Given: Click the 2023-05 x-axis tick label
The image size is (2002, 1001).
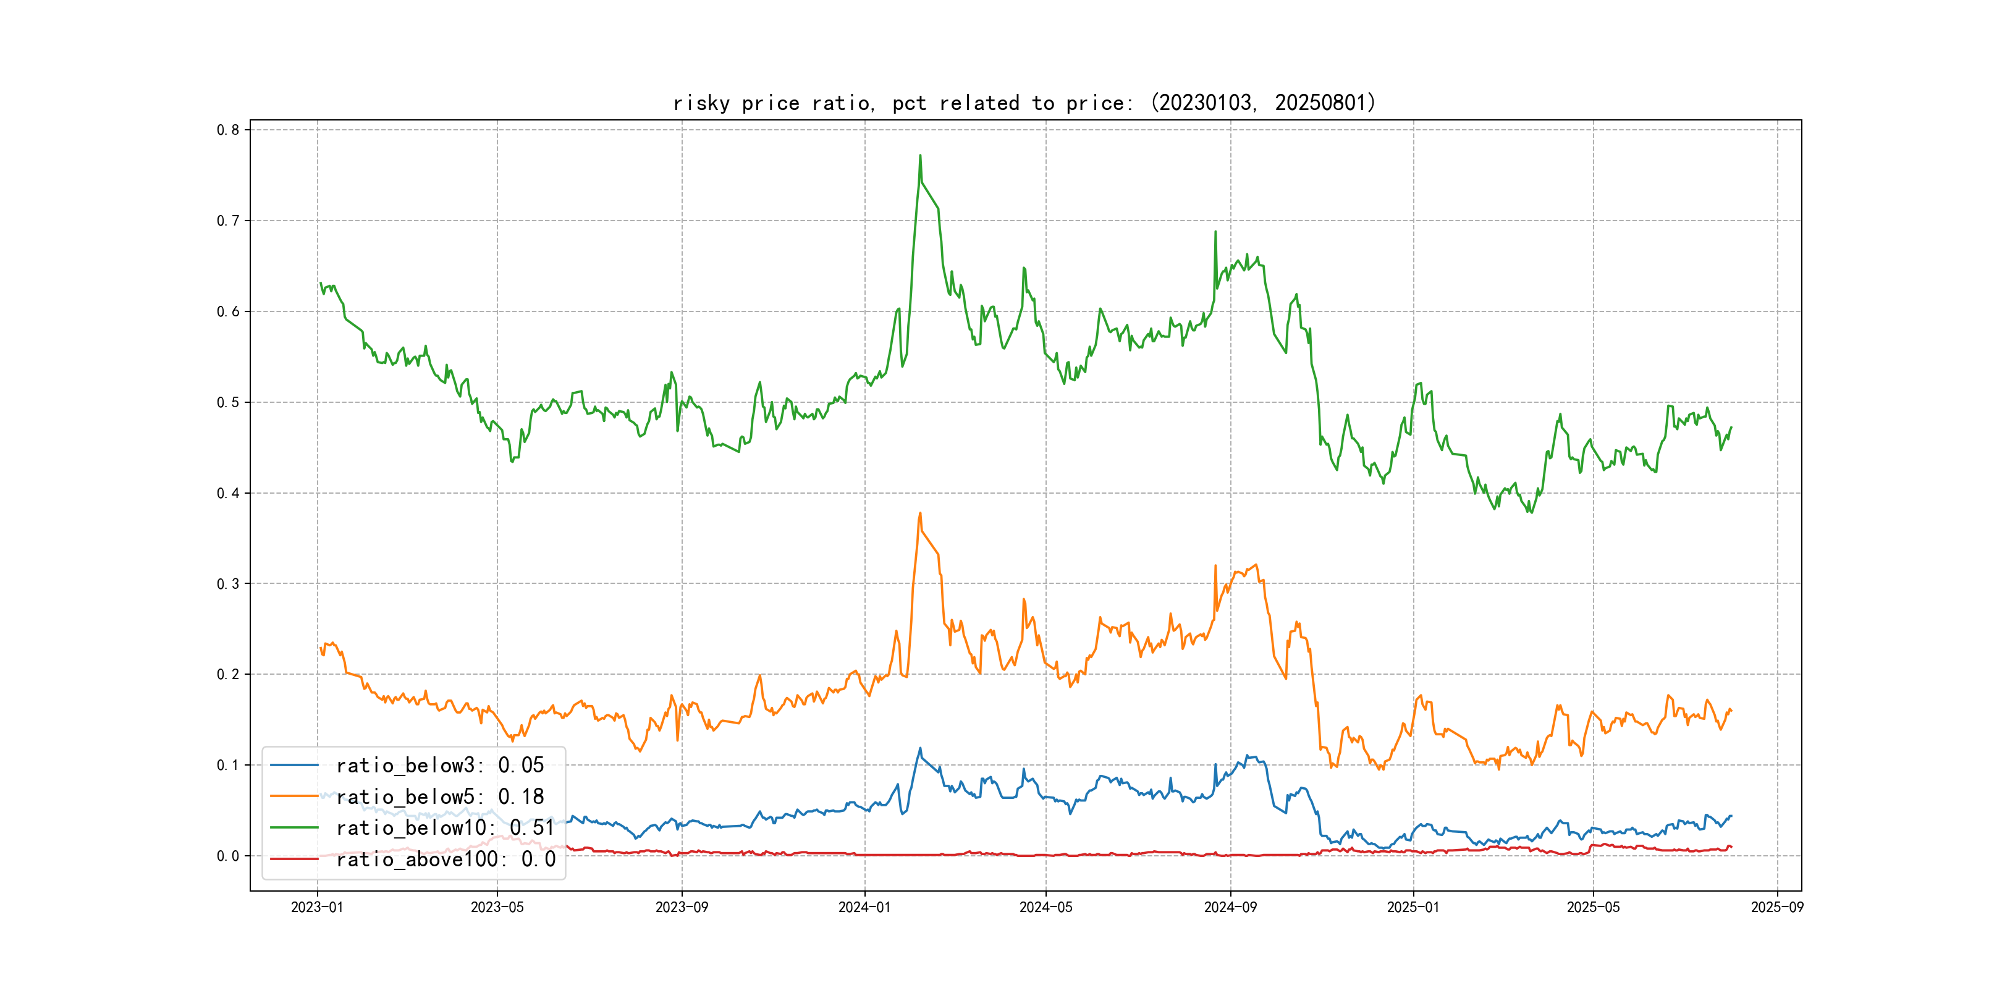Looking at the screenshot, I should tap(497, 907).
